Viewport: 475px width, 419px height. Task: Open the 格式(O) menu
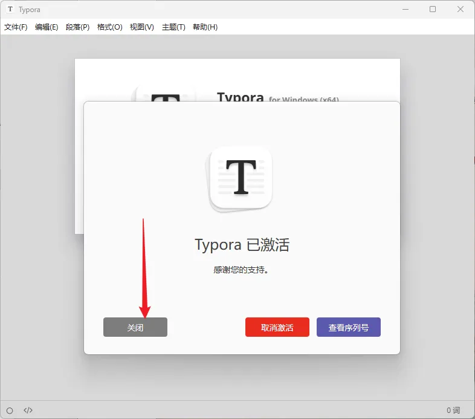[x=109, y=27]
